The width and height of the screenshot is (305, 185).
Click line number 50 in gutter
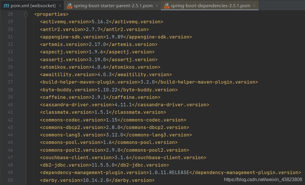point(10,180)
